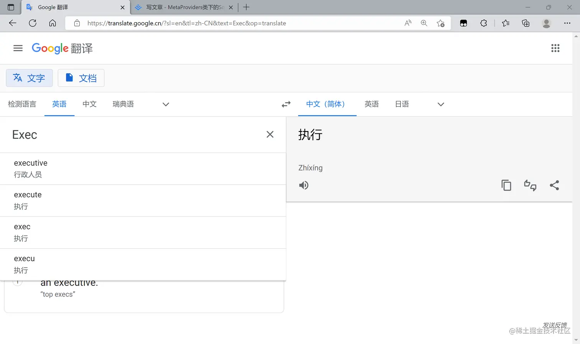Click the scroll down arrow at the bottom of the scrollbar
The width and height of the screenshot is (580, 344).
576,340
